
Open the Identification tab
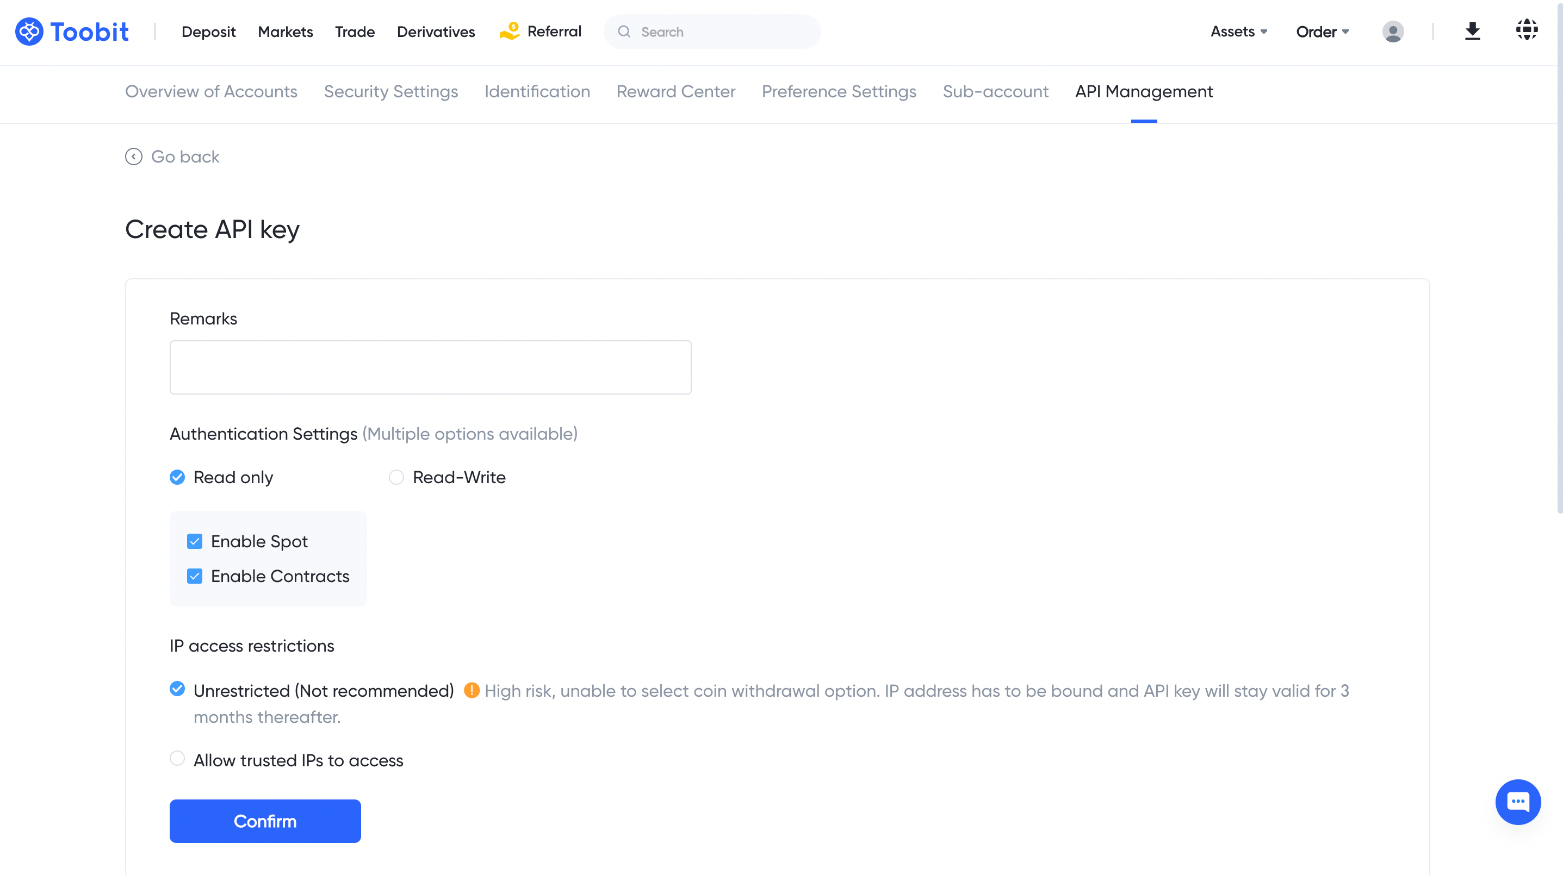pos(537,91)
